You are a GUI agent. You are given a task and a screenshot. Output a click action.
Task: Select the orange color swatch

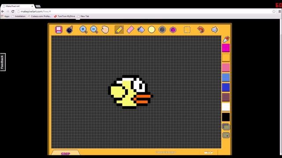point(226,57)
